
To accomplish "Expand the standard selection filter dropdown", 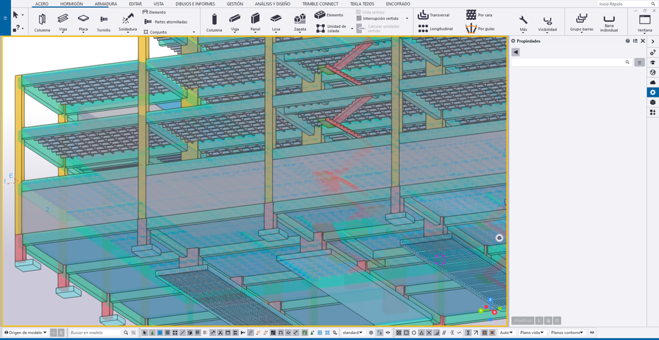I will pyautogui.click(x=352, y=333).
